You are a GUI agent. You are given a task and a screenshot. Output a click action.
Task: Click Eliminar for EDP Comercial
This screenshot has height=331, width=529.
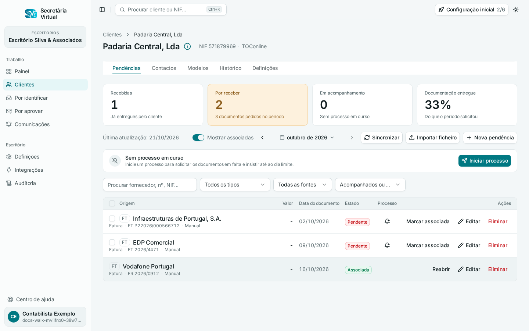pos(498,245)
